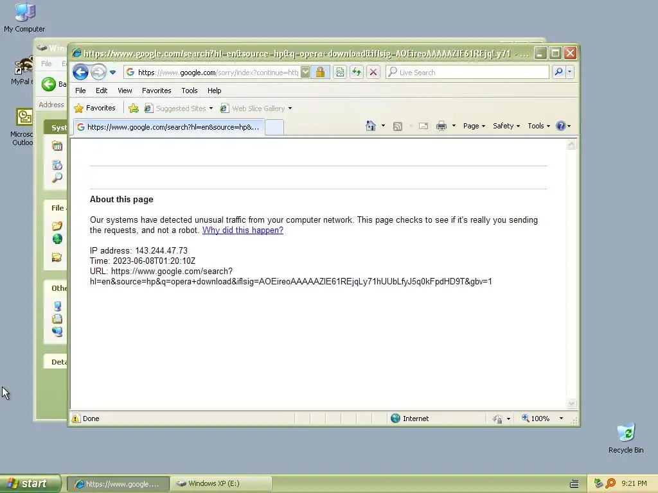The width and height of the screenshot is (658, 493).
Task: Click the scrollbar down arrow
Action: pos(571,403)
